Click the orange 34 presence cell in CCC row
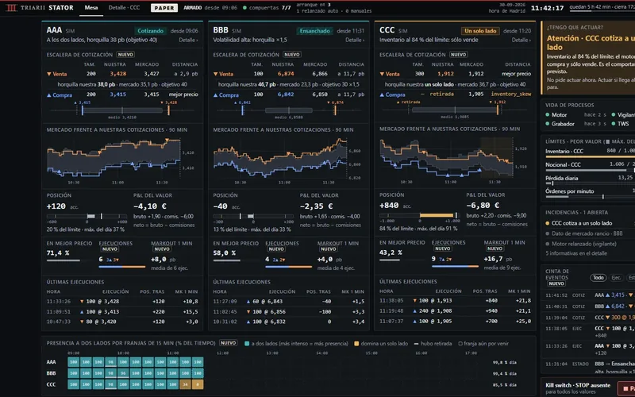Screen dimensions: 635x397 (x=186, y=384)
